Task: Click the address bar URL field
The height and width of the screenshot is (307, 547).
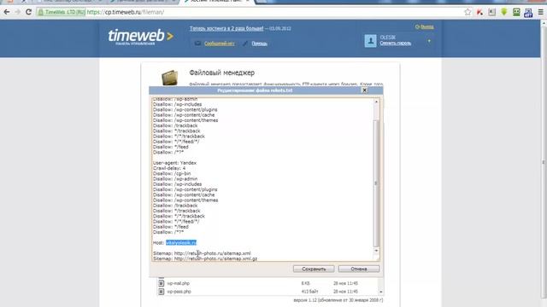Action: point(273,12)
